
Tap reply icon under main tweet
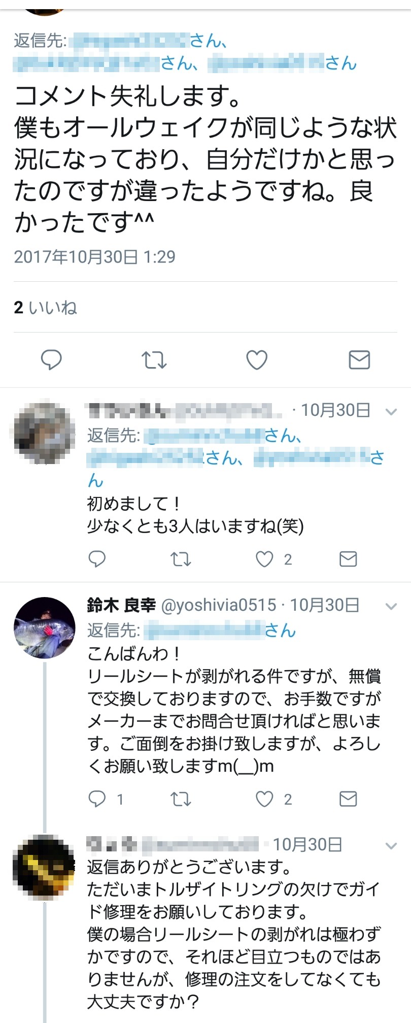pyautogui.click(x=51, y=360)
